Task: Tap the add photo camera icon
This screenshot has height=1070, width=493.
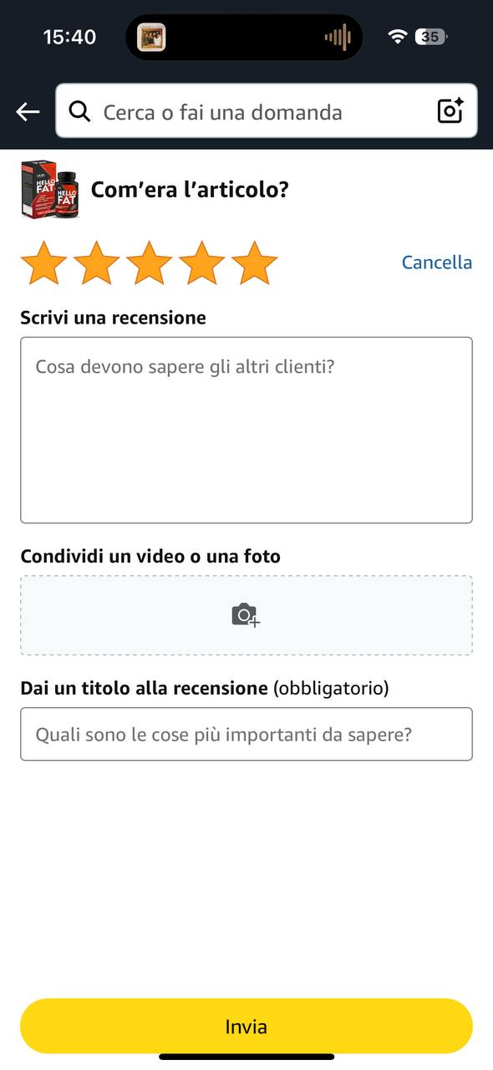Action: [x=246, y=615]
